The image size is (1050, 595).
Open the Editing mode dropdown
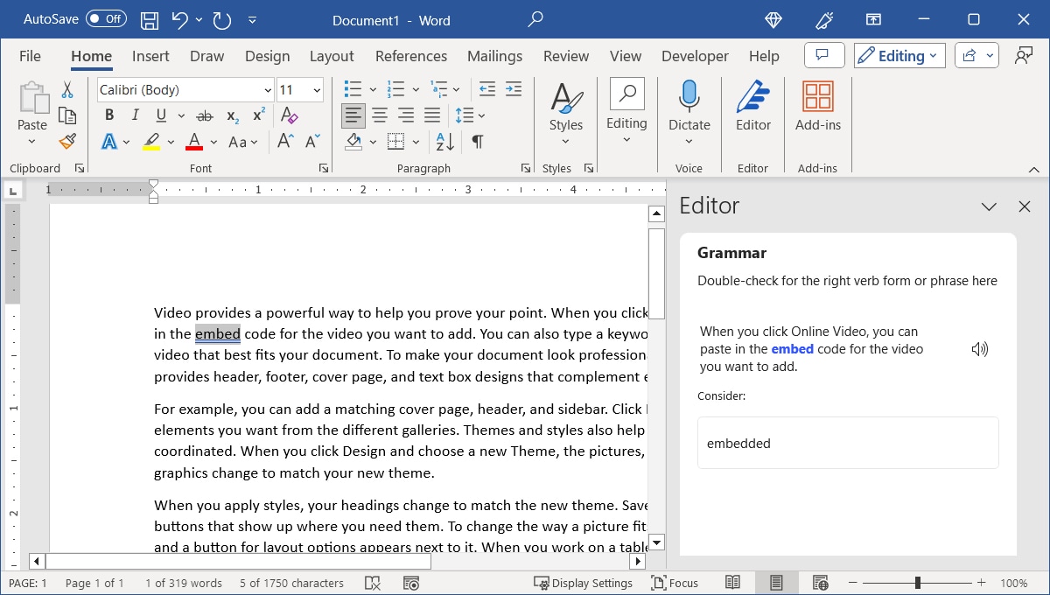(899, 56)
